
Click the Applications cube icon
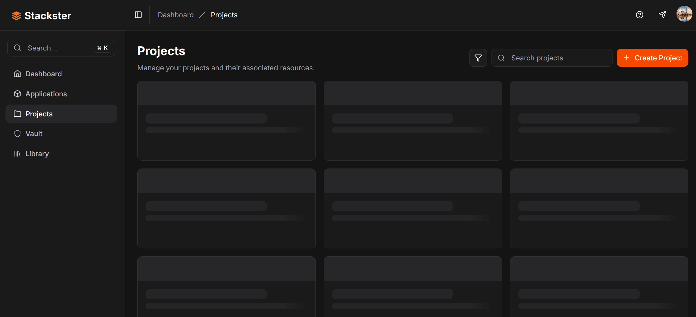[x=17, y=94]
